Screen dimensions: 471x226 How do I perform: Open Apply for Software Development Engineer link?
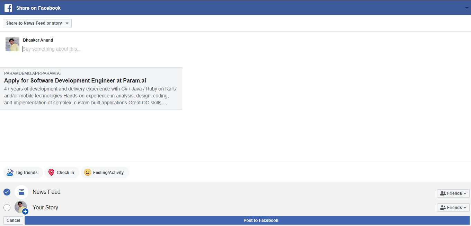click(x=75, y=81)
